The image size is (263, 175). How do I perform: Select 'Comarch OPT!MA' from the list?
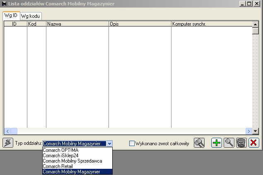[77, 150]
